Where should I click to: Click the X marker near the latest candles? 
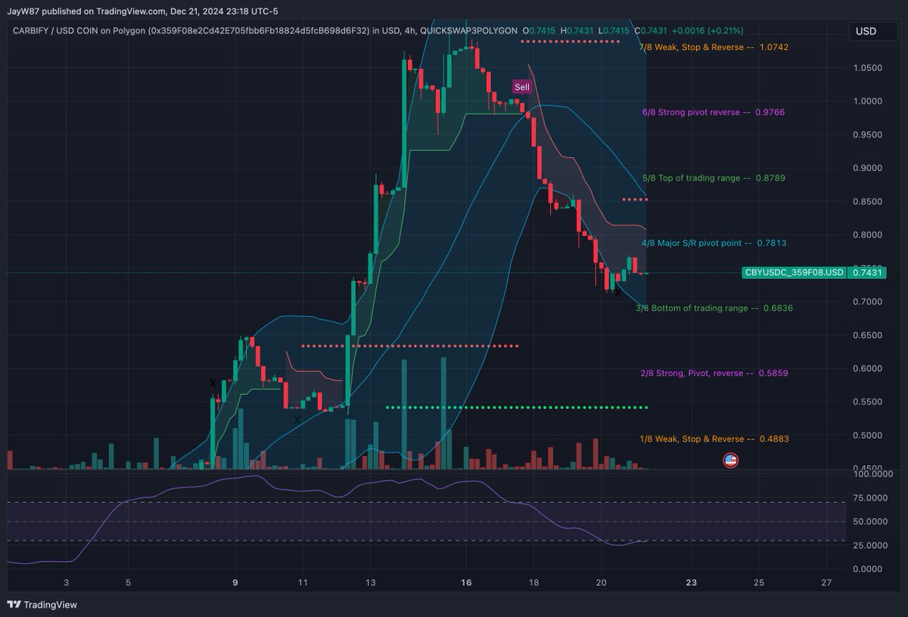tap(618, 292)
